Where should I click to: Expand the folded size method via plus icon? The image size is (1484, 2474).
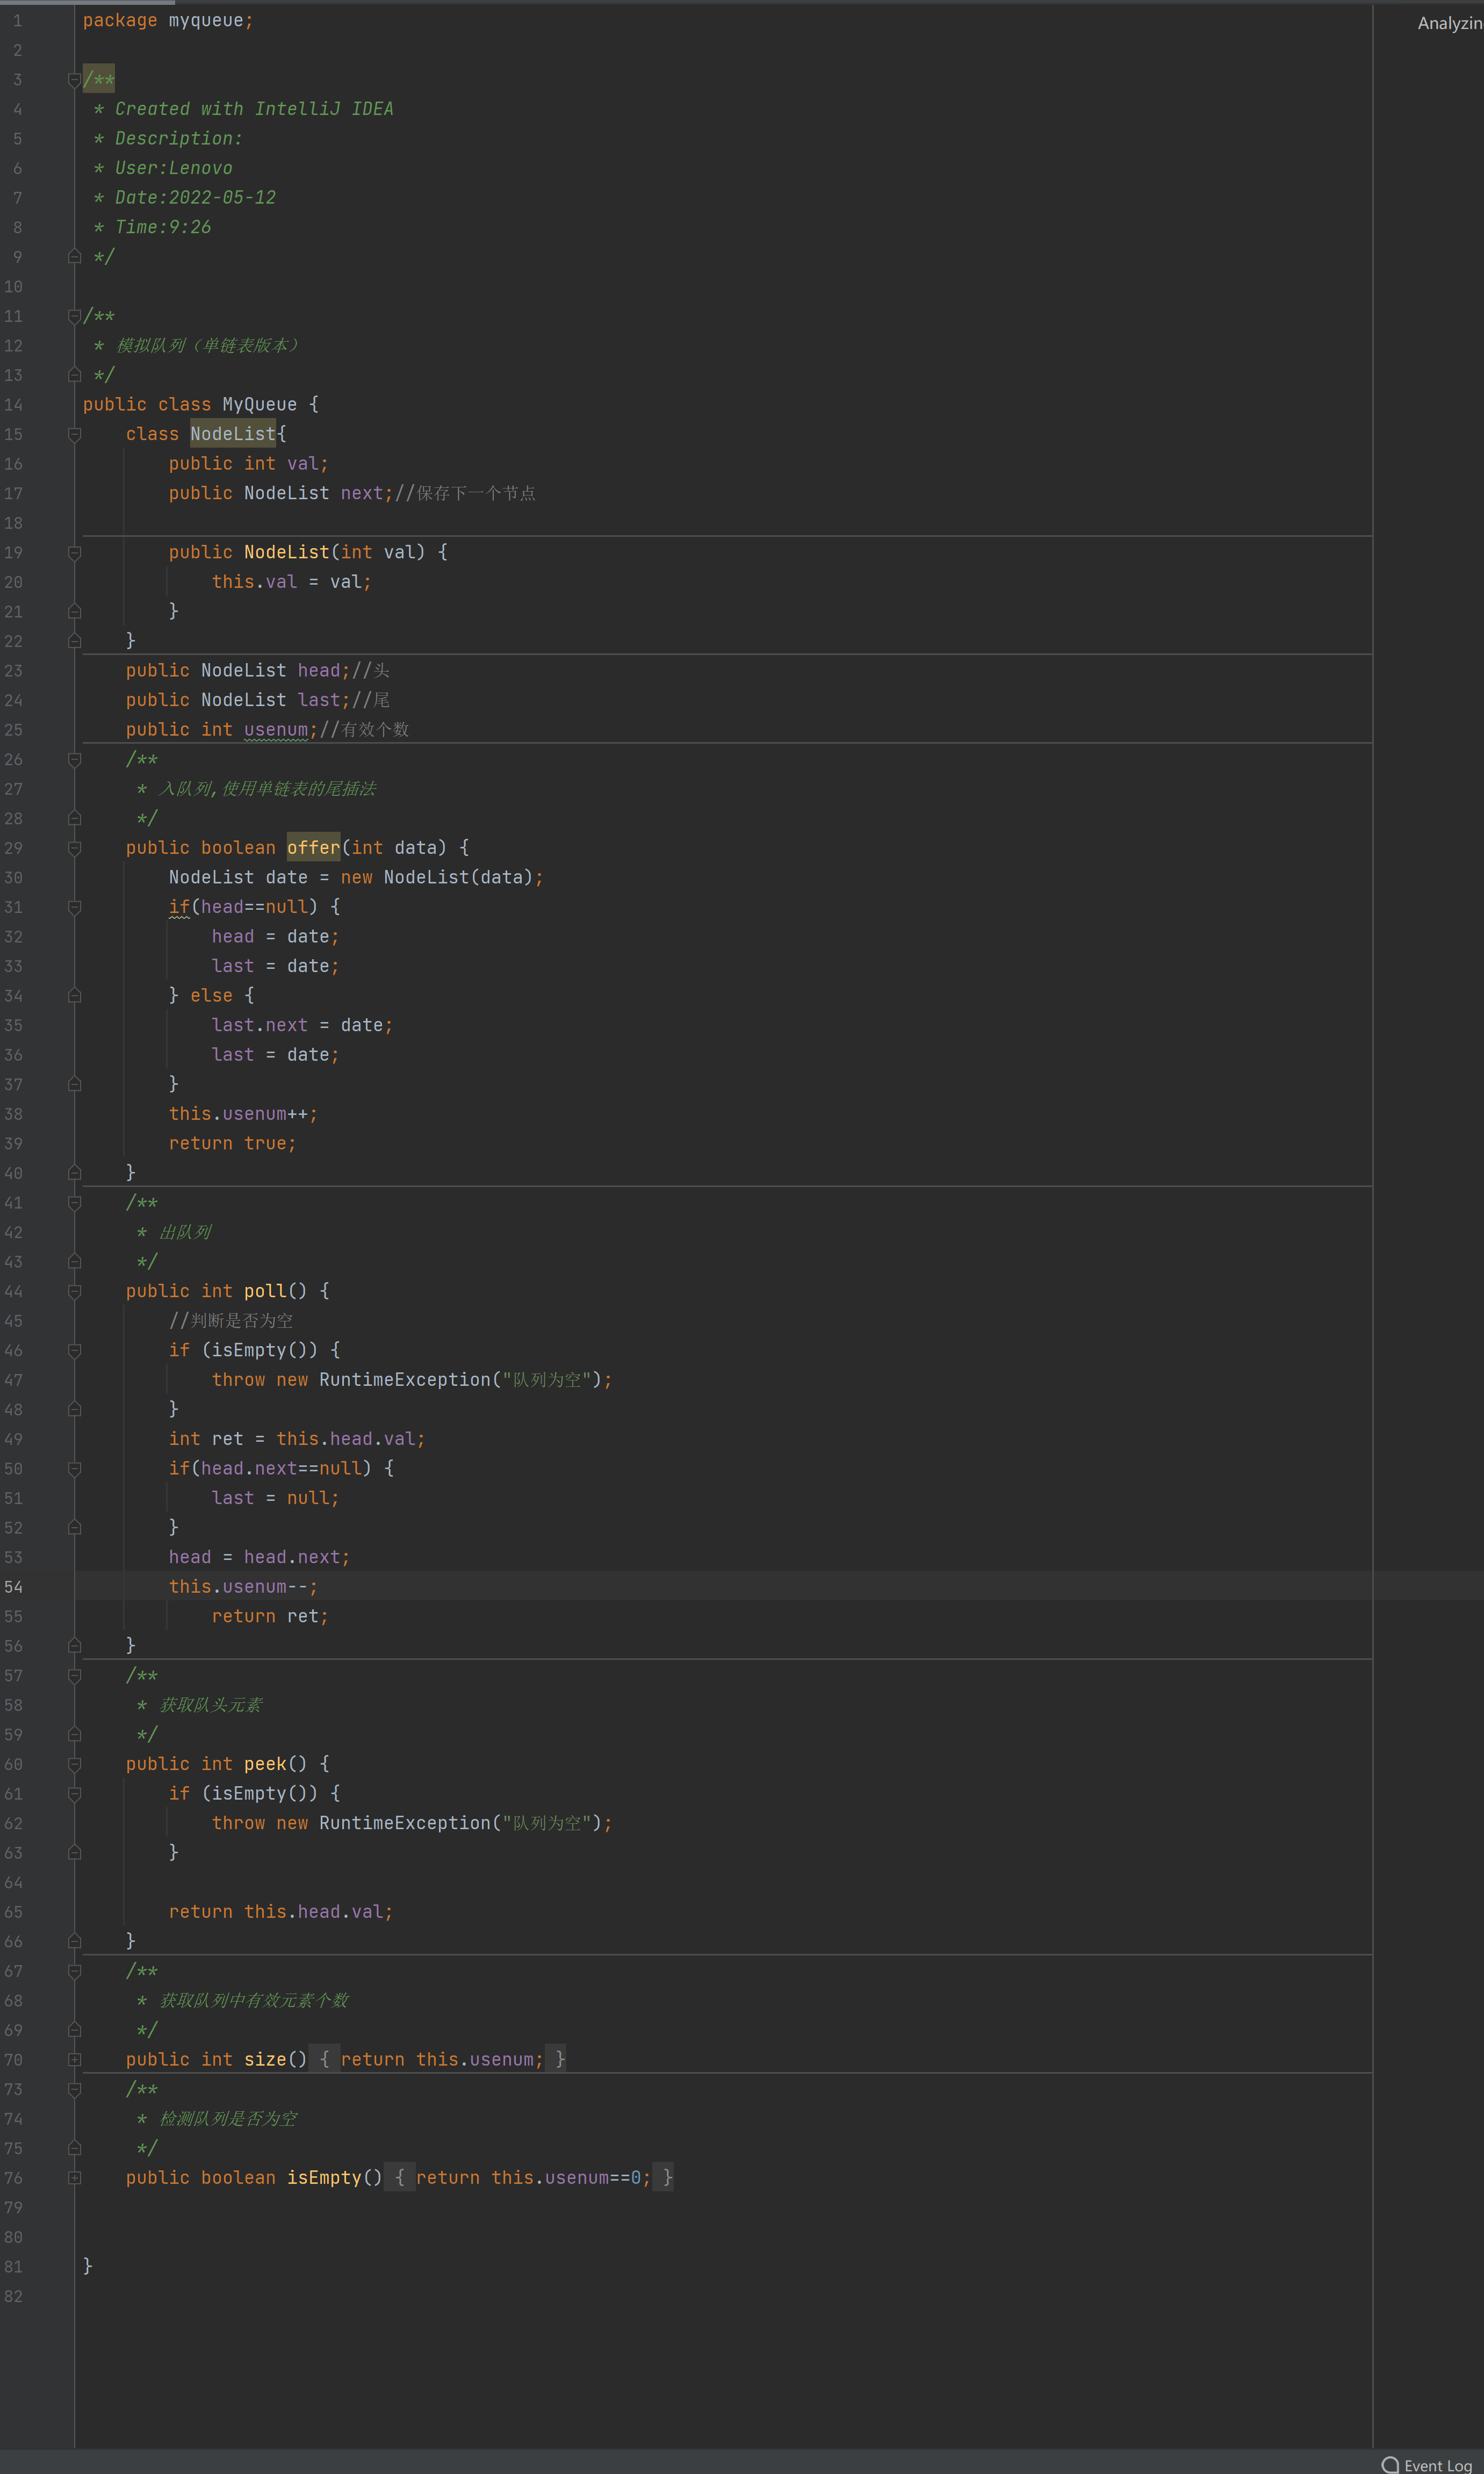[x=74, y=2059]
